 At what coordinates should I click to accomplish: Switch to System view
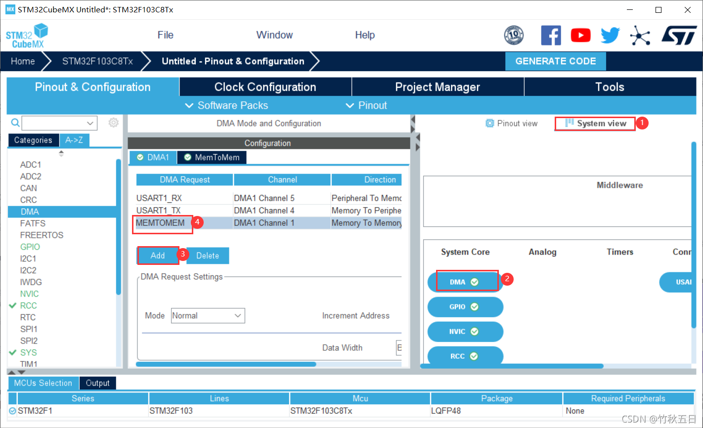(596, 124)
